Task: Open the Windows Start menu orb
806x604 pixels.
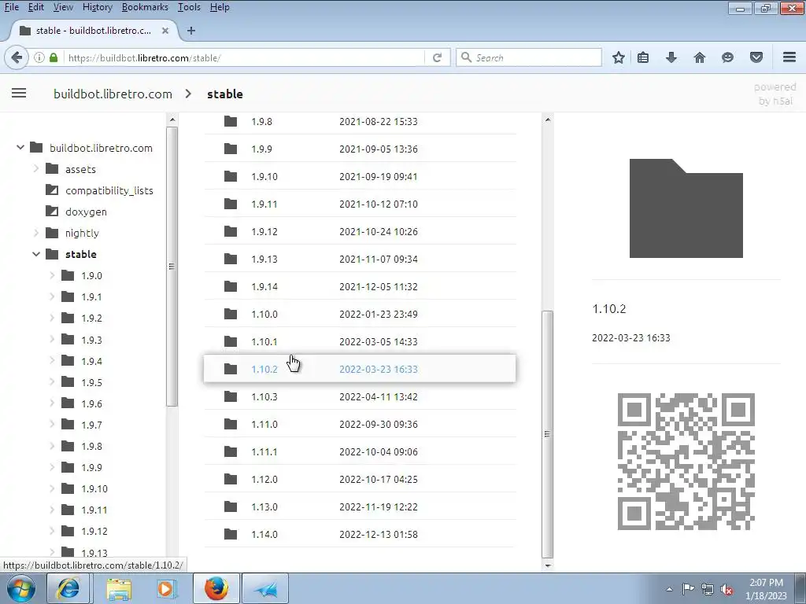Action: coord(21,588)
